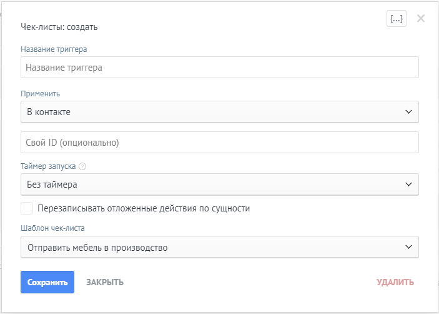This screenshot has width=439, height=314.
Task: Click the chevron arrow in the Применить field
Action: click(x=408, y=112)
